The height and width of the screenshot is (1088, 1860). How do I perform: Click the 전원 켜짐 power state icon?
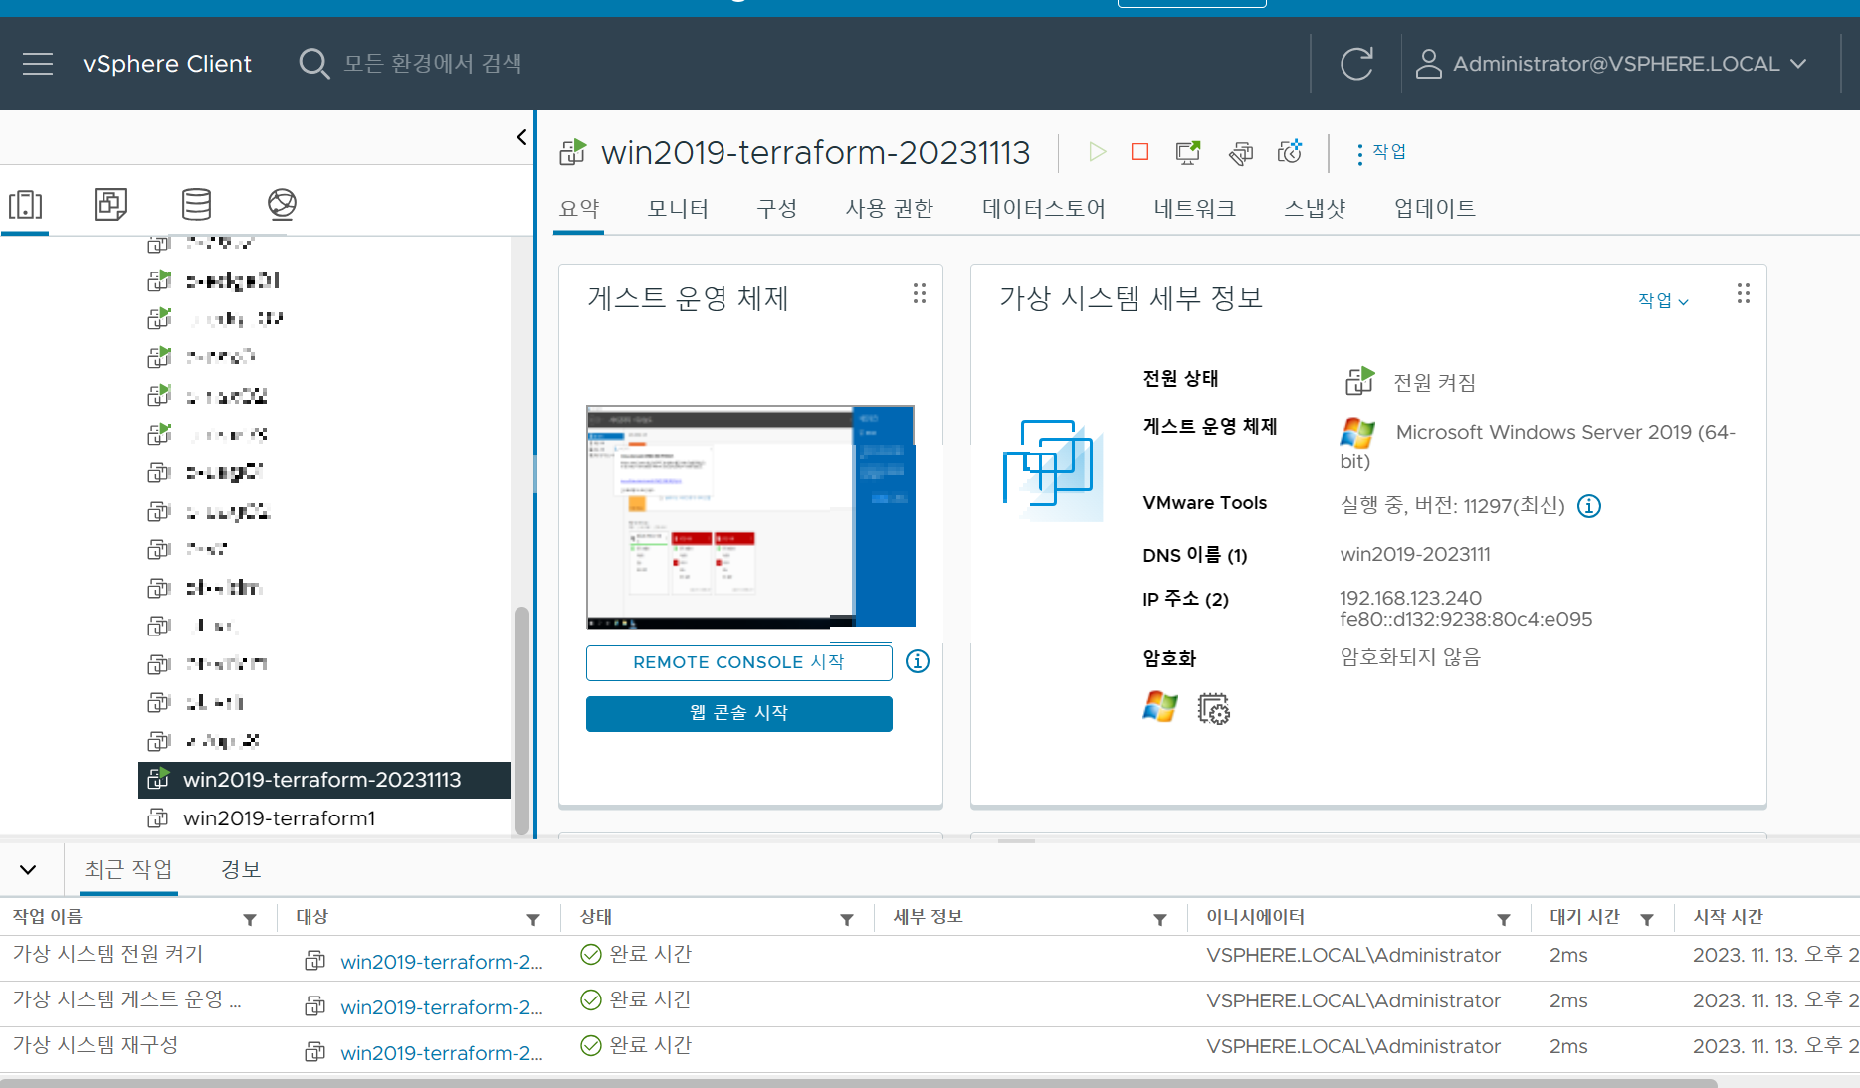(x=1359, y=381)
